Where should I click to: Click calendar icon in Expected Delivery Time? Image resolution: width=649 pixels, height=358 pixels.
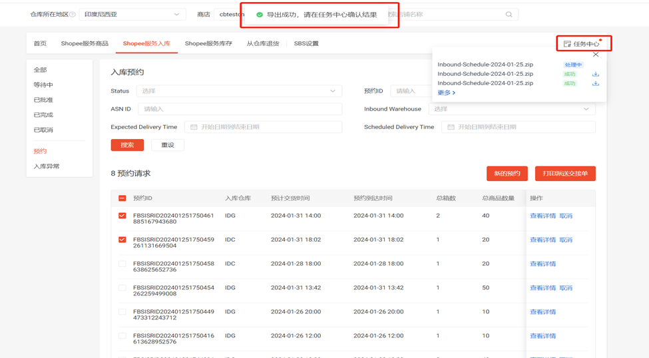pos(194,127)
